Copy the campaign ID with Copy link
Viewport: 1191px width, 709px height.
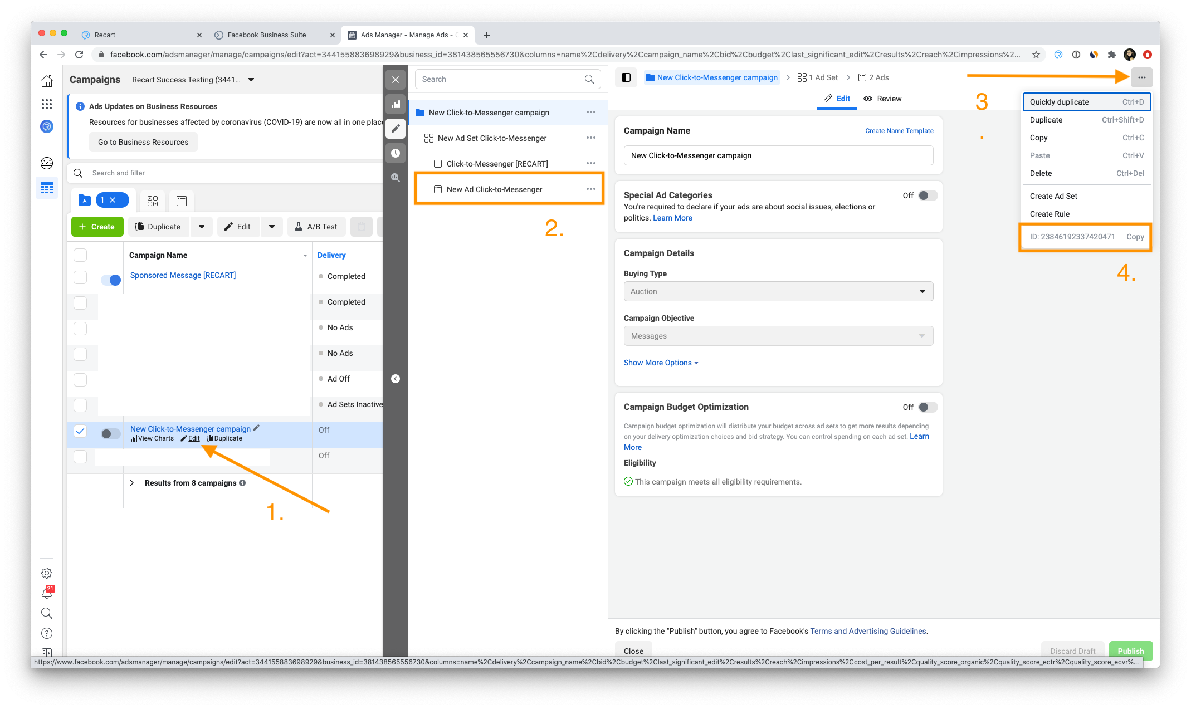click(x=1135, y=237)
